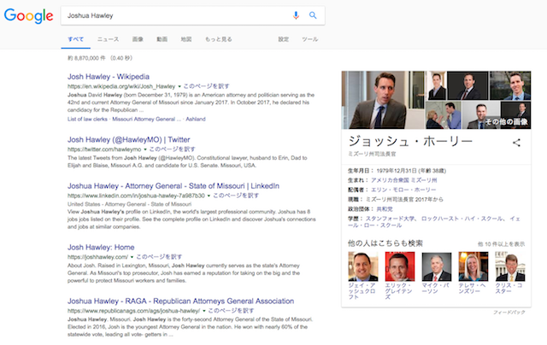The height and width of the screenshot is (345, 547).
Task: Open the 共和党 party link
Action: (385, 208)
